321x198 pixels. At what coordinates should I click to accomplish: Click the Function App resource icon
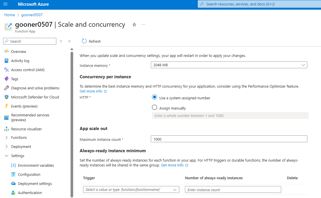pyautogui.click(x=8, y=27)
